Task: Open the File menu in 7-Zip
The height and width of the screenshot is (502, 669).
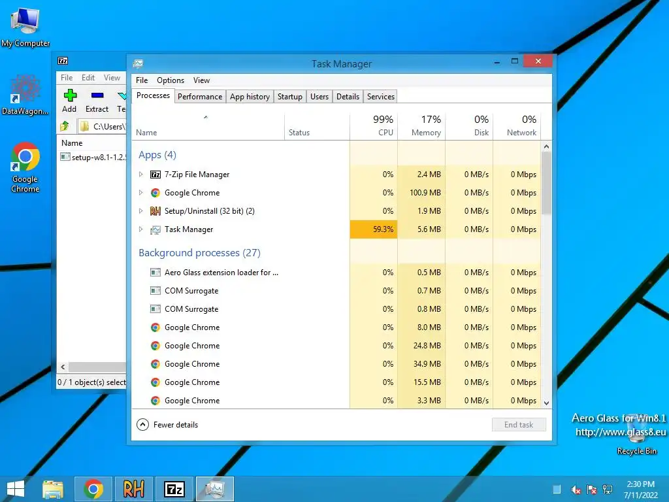Action: (67, 78)
